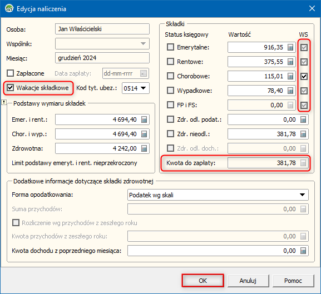This screenshot has width=321, height=294.
Task: Open calculator icon in Rentowe field
Action: pos(290,62)
